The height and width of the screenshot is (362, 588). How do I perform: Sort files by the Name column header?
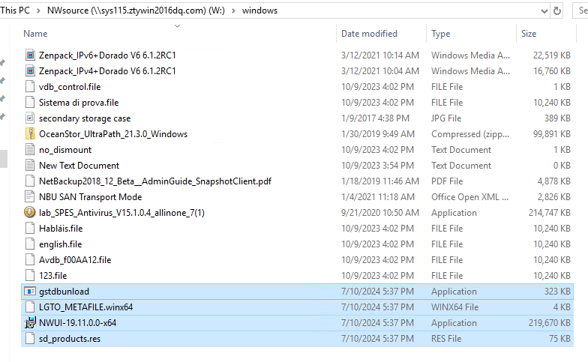[36, 34]
